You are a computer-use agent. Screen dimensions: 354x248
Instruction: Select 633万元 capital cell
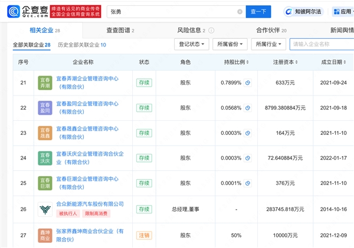pos(285,82)
